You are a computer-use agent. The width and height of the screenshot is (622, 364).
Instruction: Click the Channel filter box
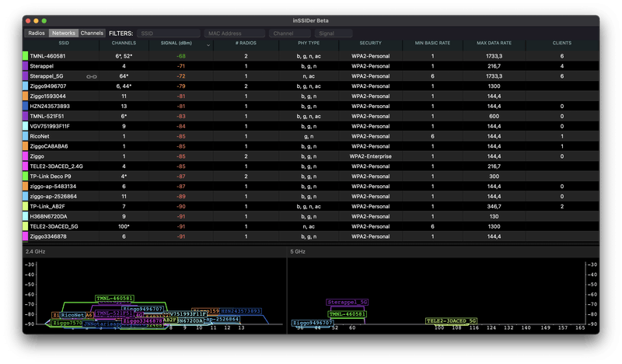click(x=290, y=33)
